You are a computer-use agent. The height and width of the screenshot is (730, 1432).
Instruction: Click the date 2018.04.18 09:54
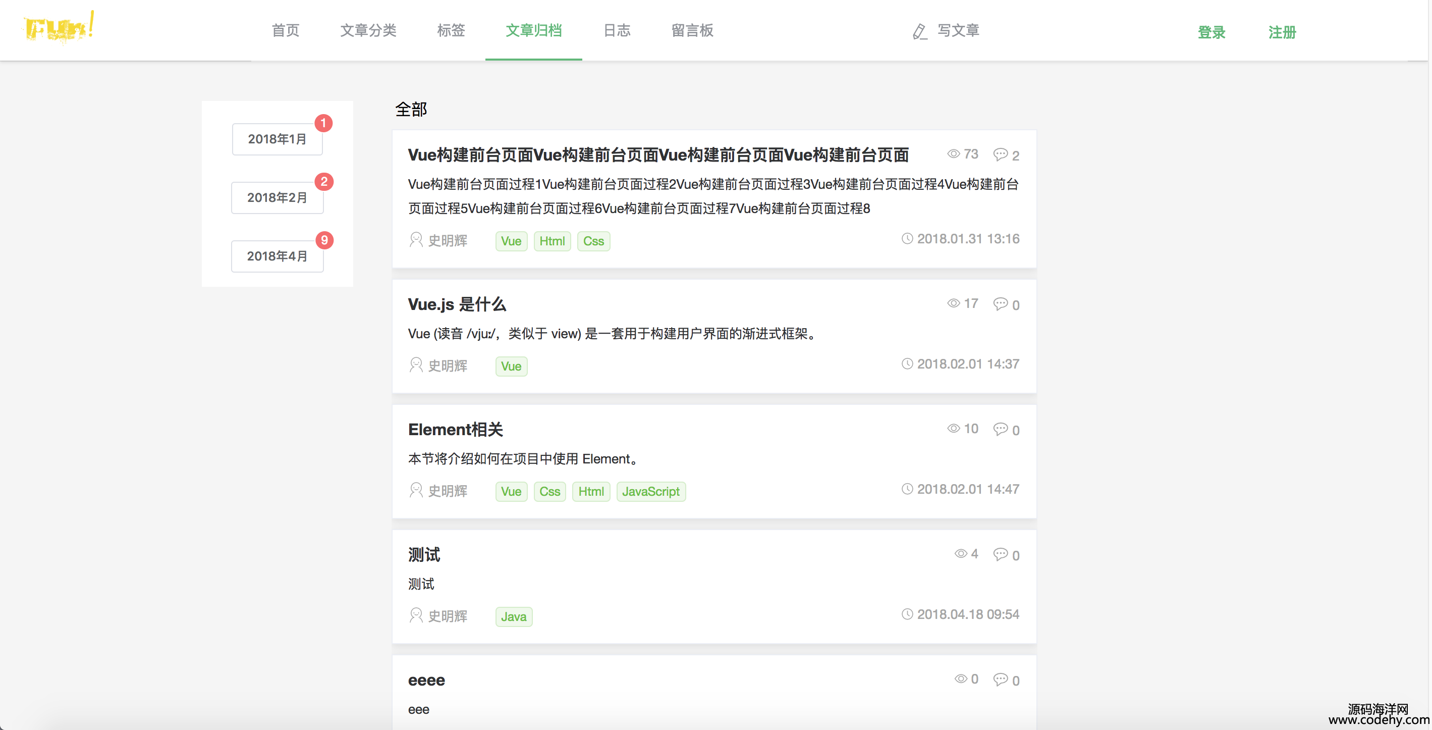968,614
